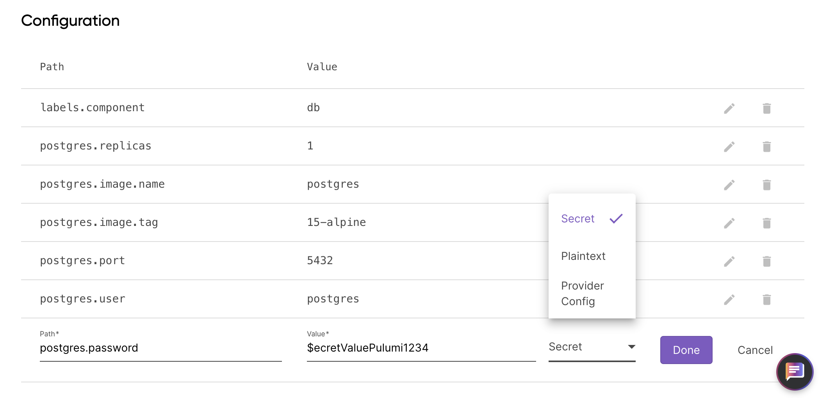
Task: Edit the postgres.port setting
Action: pos(729,261)
